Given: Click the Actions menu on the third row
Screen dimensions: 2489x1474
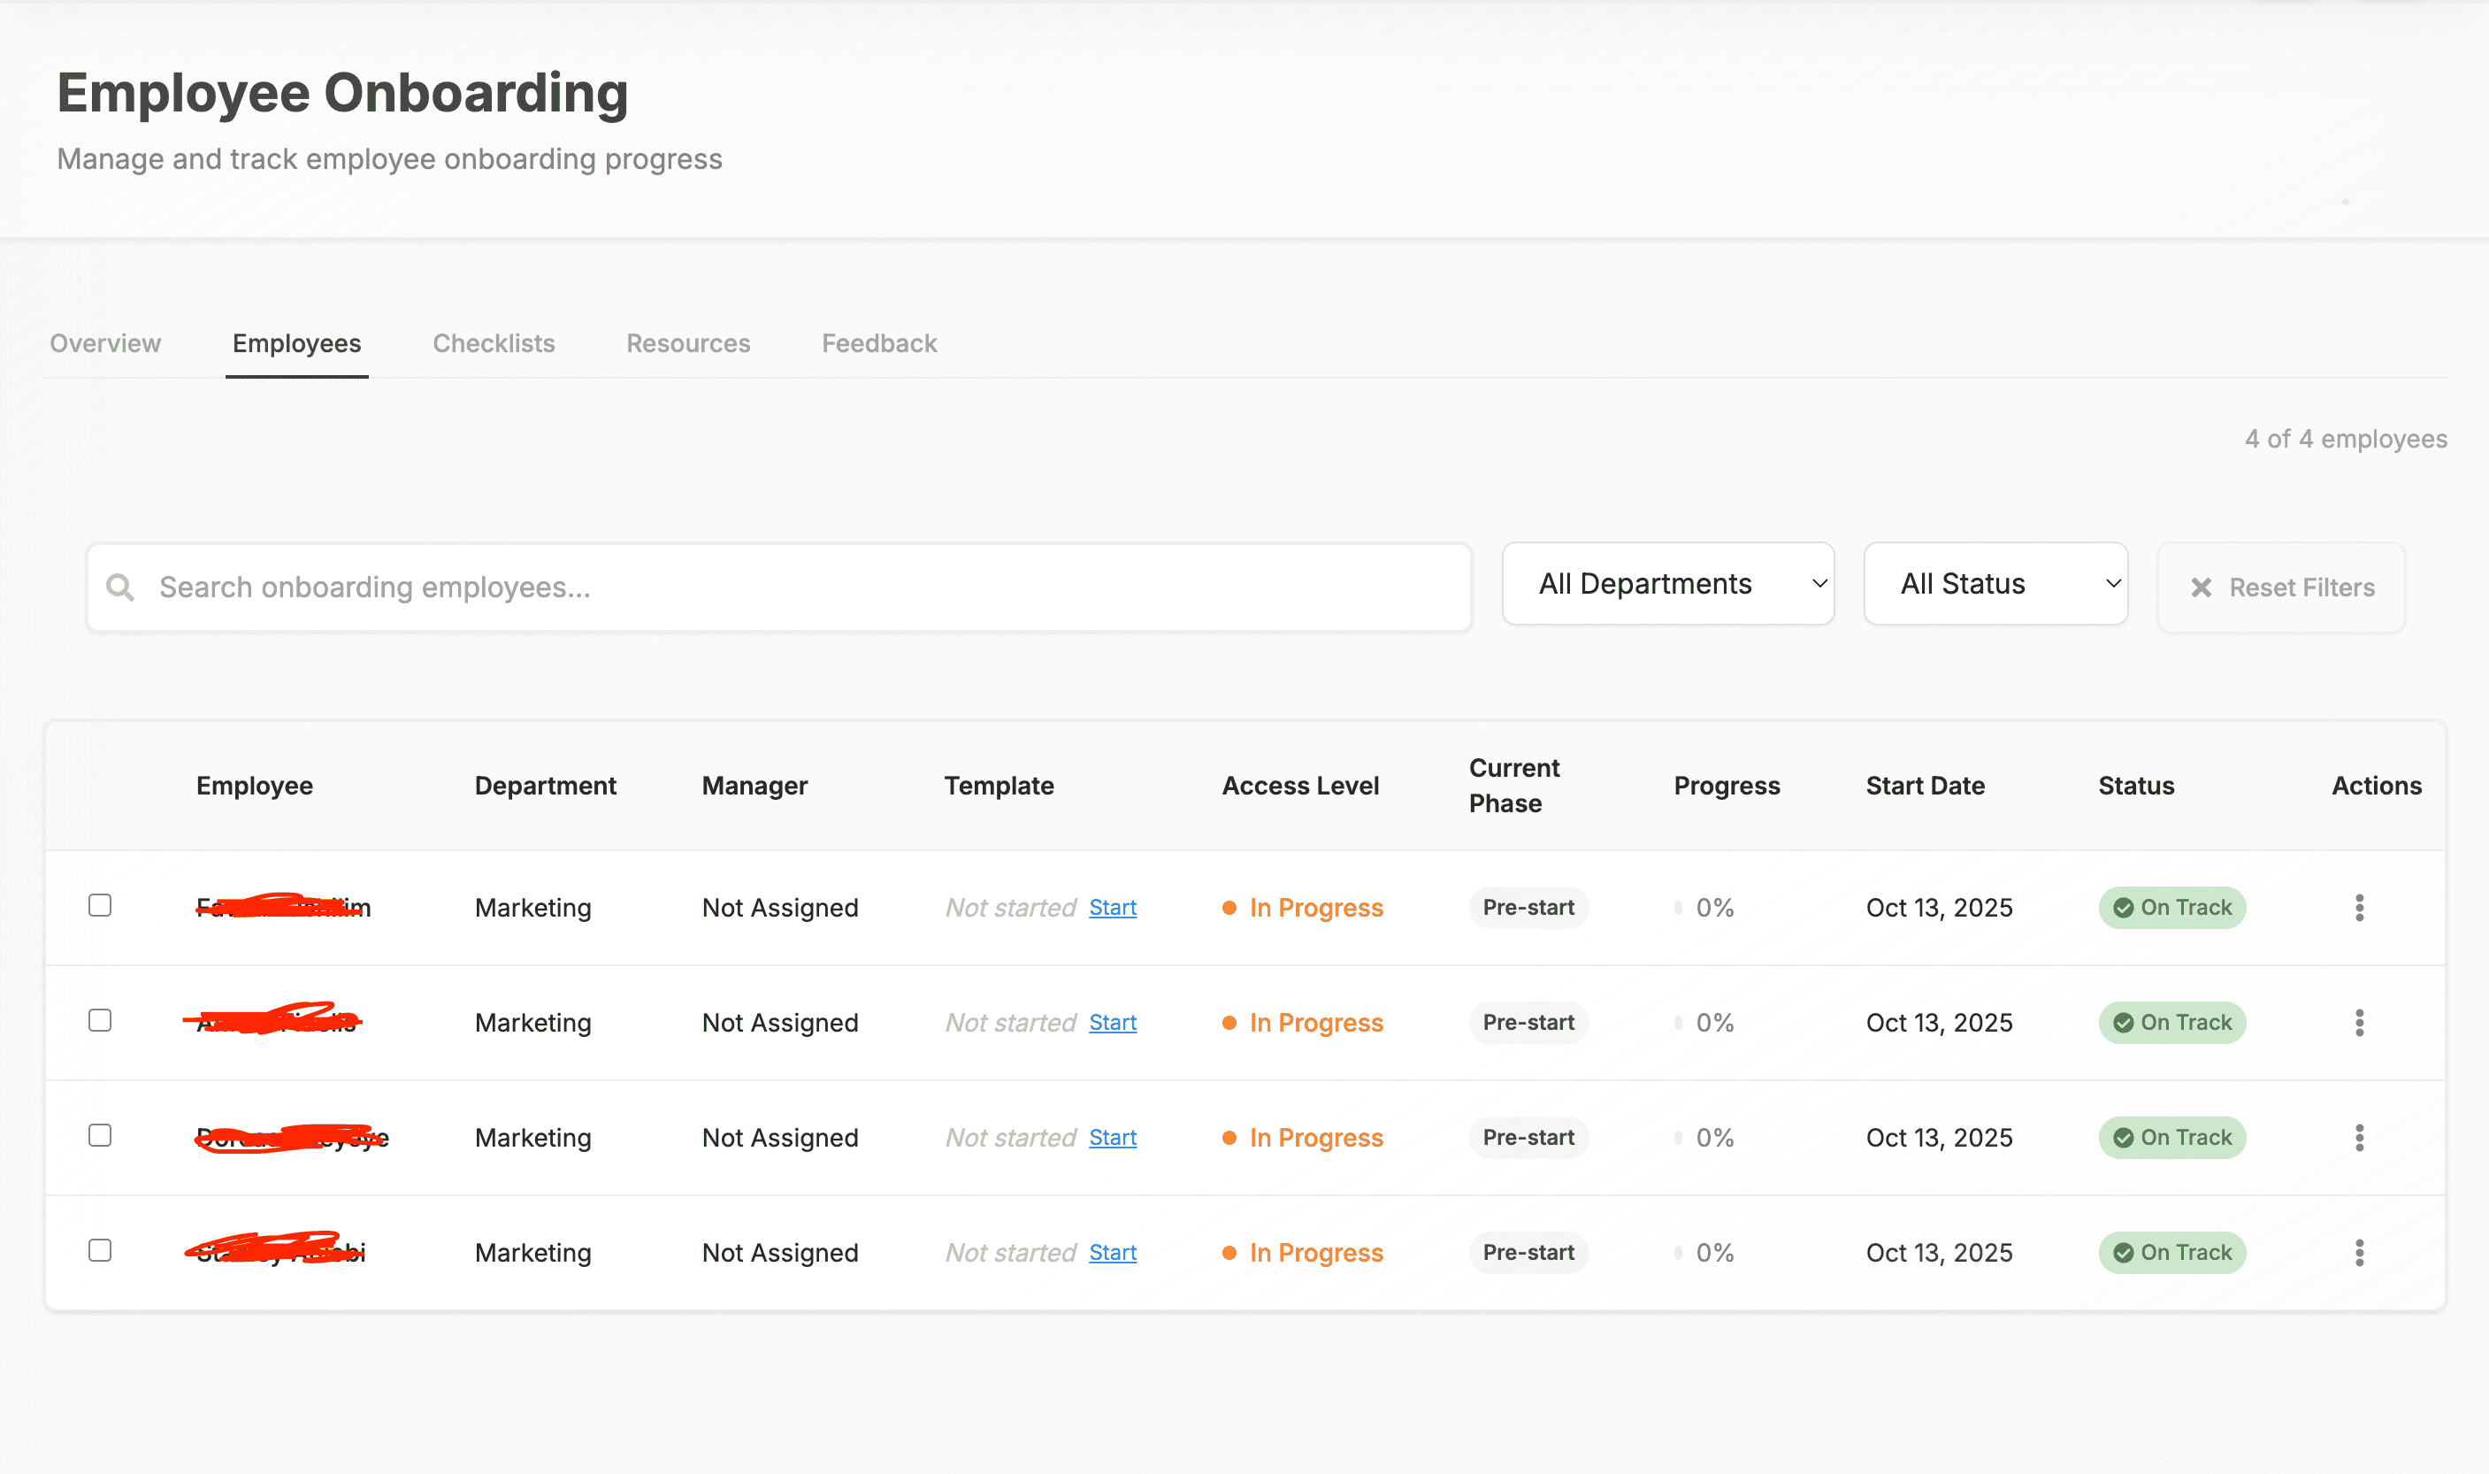Looking at the screenshot, I should click(2359, 1137).
